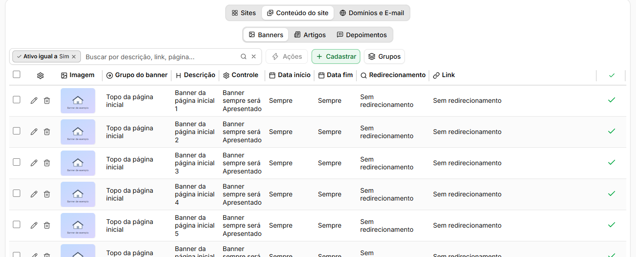Click active checkmark for banner 4 row
The height and width of the screenshot is (257, 636).
[612, 193]
